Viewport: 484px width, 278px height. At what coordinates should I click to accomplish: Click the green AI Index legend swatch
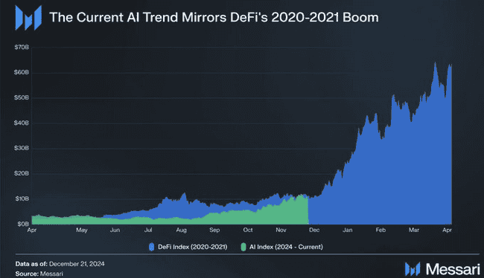(x=243, y=247)
